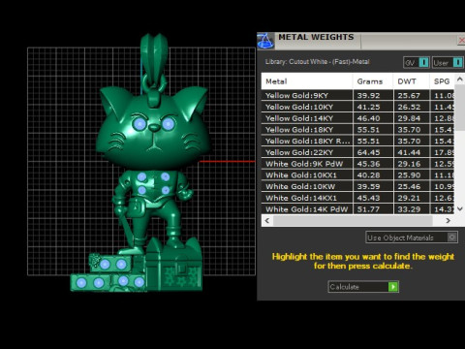Screen dimensions: 465x349
Task: Click the 29.84 DWT value
Action: point(409,118)
